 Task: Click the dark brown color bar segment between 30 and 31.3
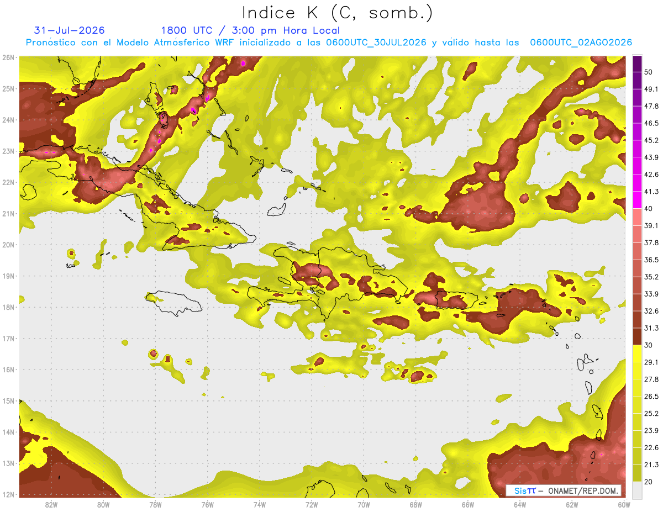point(638,336)
